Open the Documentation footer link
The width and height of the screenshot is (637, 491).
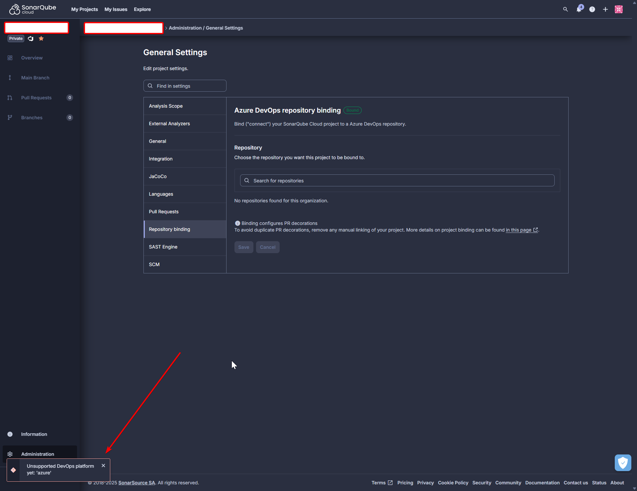click(x=542, y=483)
